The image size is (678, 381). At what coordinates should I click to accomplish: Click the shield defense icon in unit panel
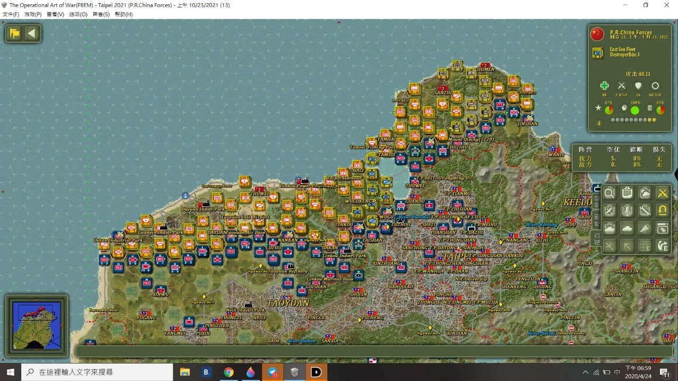(638, 86)
